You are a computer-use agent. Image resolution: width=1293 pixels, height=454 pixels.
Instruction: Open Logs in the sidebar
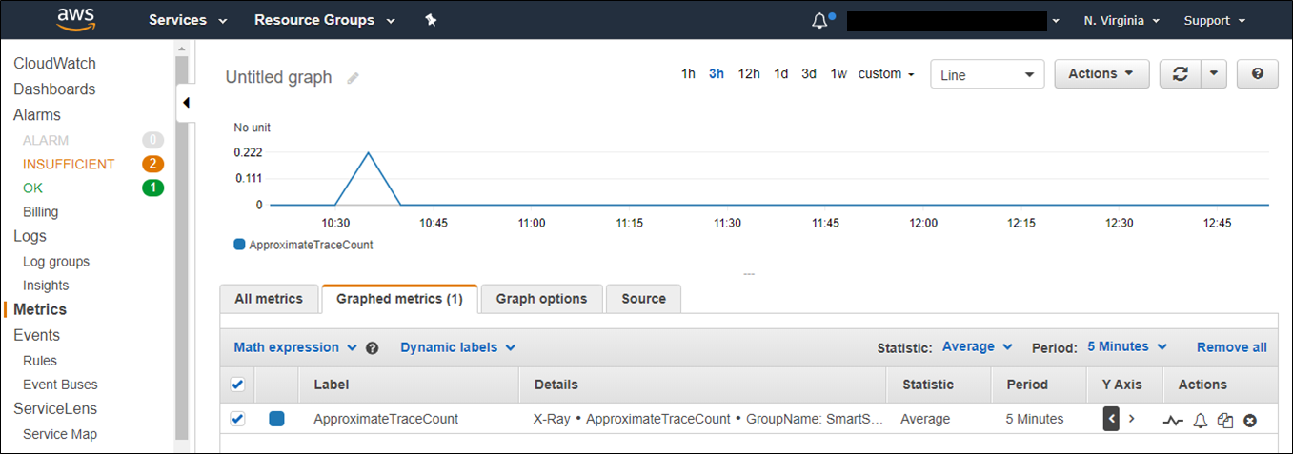[30, 236]
